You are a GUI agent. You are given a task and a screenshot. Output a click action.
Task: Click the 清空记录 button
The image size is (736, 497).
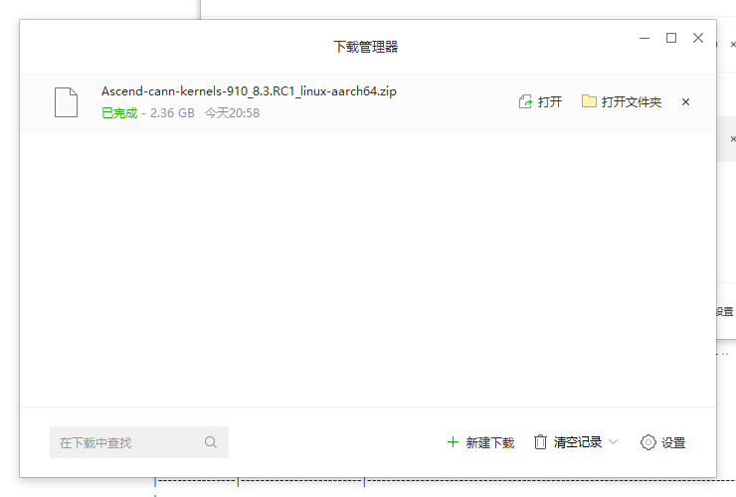[x=569, y=442]
